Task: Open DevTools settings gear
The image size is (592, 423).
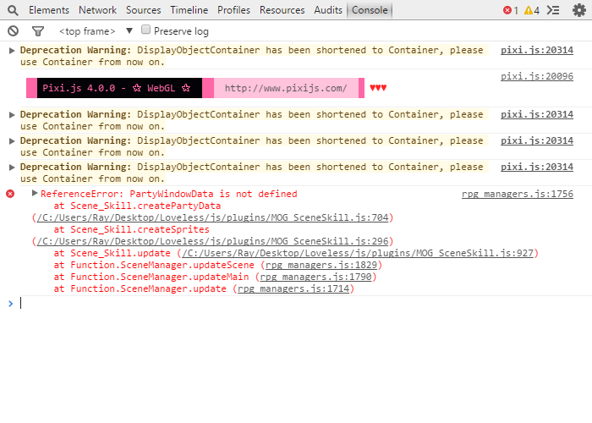Action: pyautogui.click(x=578, y=10)
